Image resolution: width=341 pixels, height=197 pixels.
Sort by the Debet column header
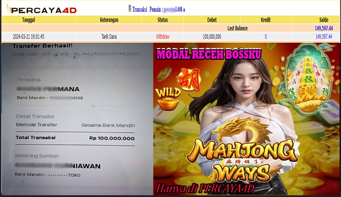click(212, 20)
